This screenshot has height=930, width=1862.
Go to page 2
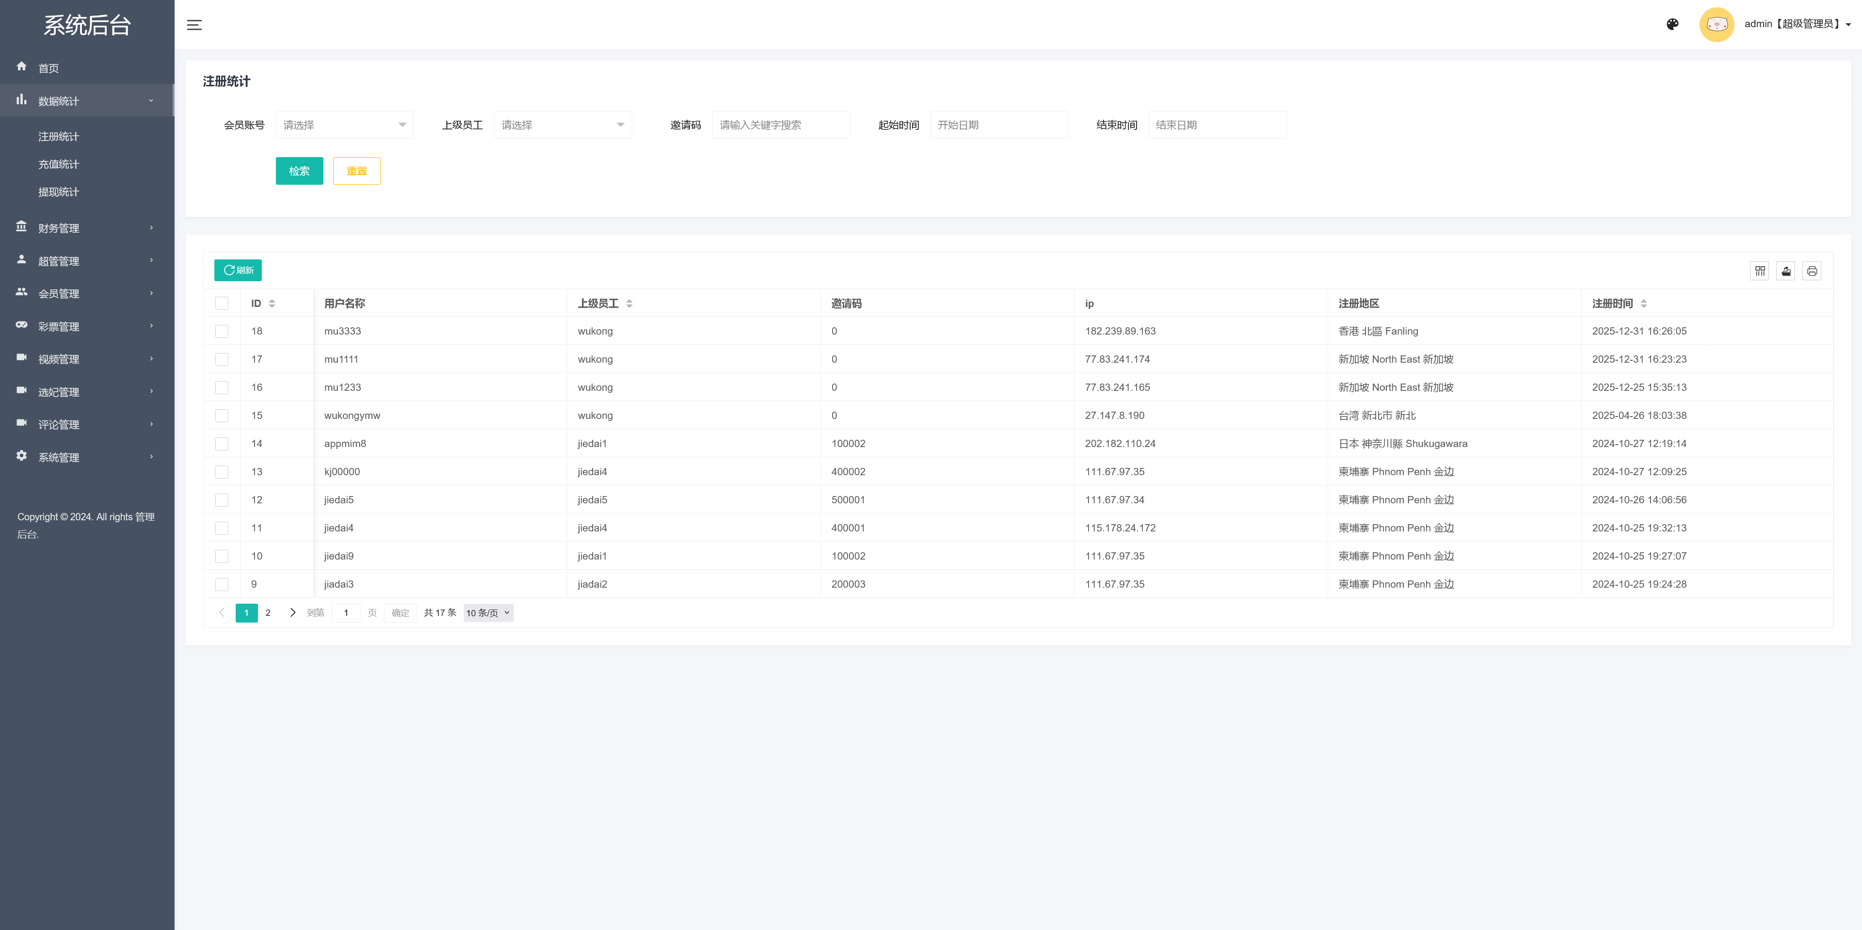268,613
